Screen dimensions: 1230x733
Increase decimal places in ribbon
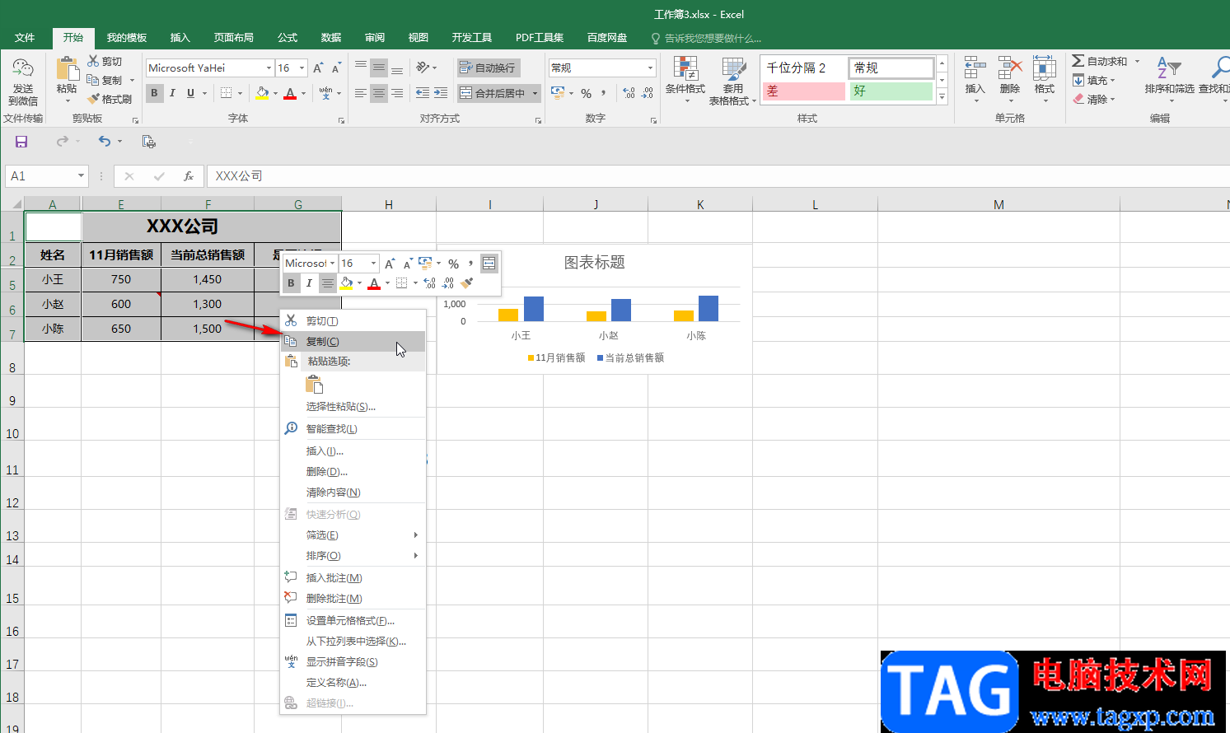coord(629,93)
